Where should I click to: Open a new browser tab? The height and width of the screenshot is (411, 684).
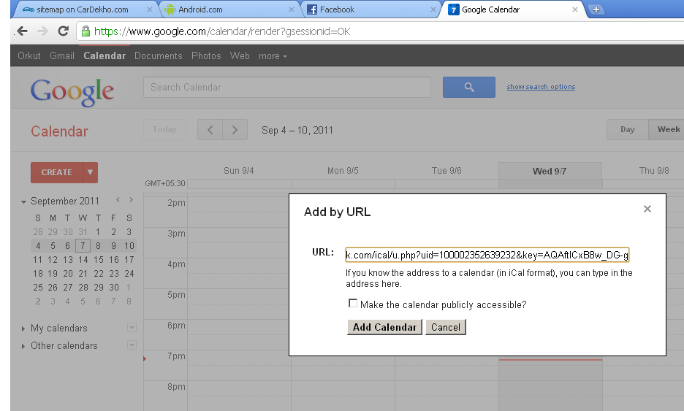[596, 9]
